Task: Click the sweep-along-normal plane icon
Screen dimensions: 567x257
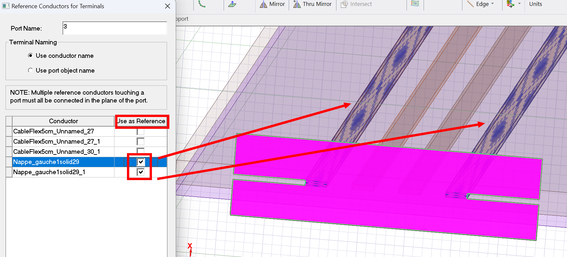Action: 232,4
